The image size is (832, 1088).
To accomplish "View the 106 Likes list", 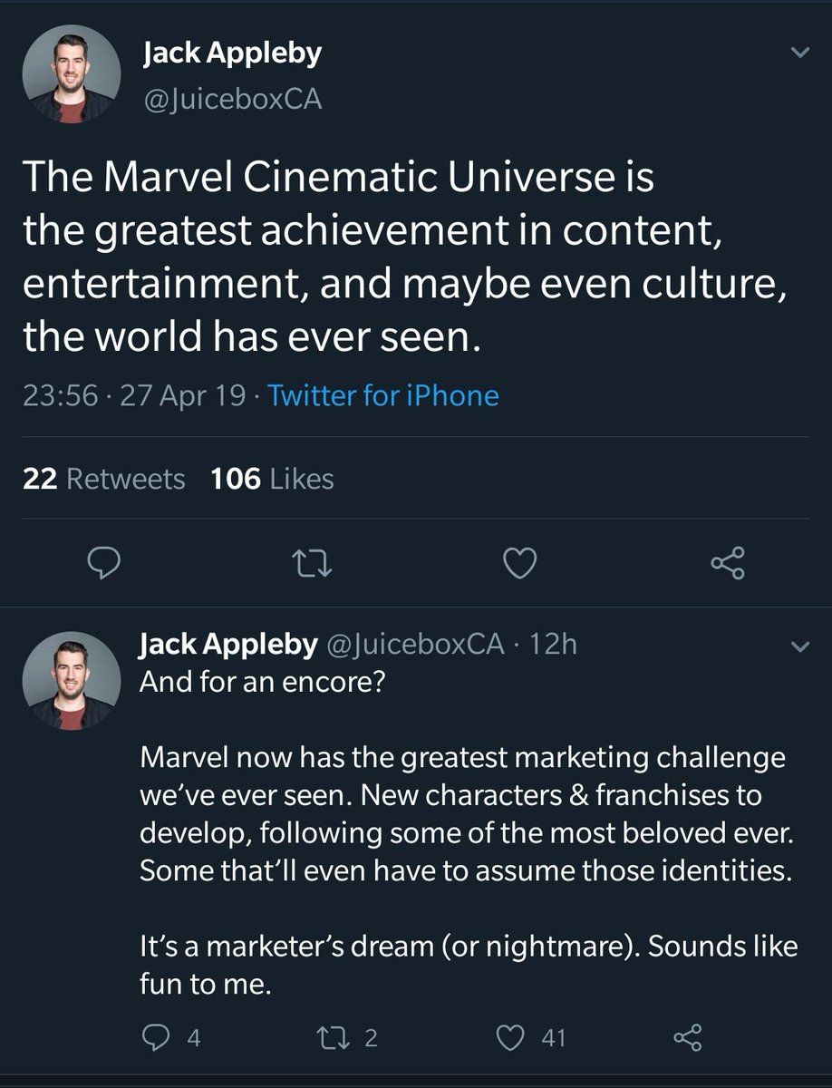I will pyautogui.click(x=272, y=479).
